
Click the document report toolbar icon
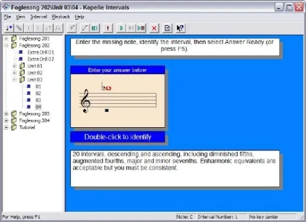(167, 28)
